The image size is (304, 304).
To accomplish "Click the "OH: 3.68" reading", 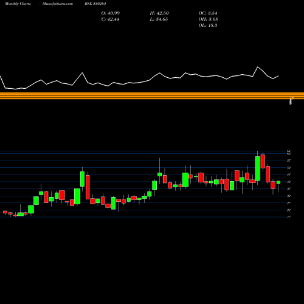I will (208, 19).
